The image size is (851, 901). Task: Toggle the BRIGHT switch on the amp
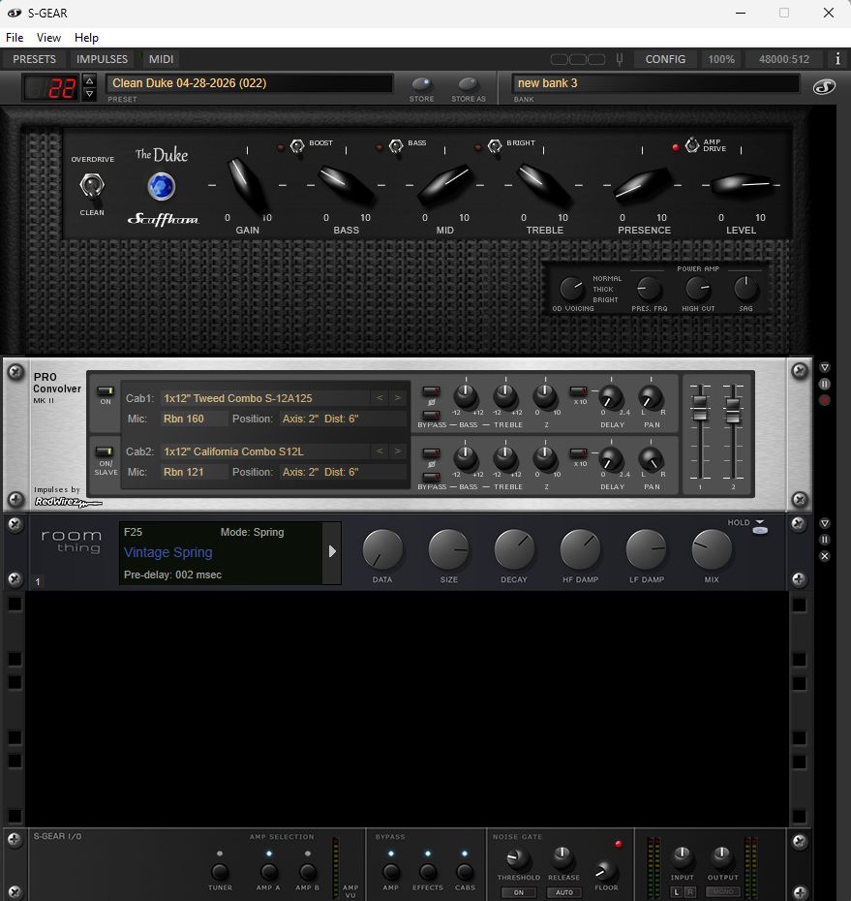(x=495, y=146)
